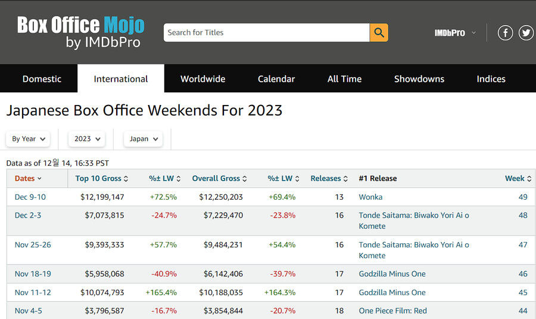Open the Twitter icon link
This screenshot has height=319, width=536.
point(526,33)
